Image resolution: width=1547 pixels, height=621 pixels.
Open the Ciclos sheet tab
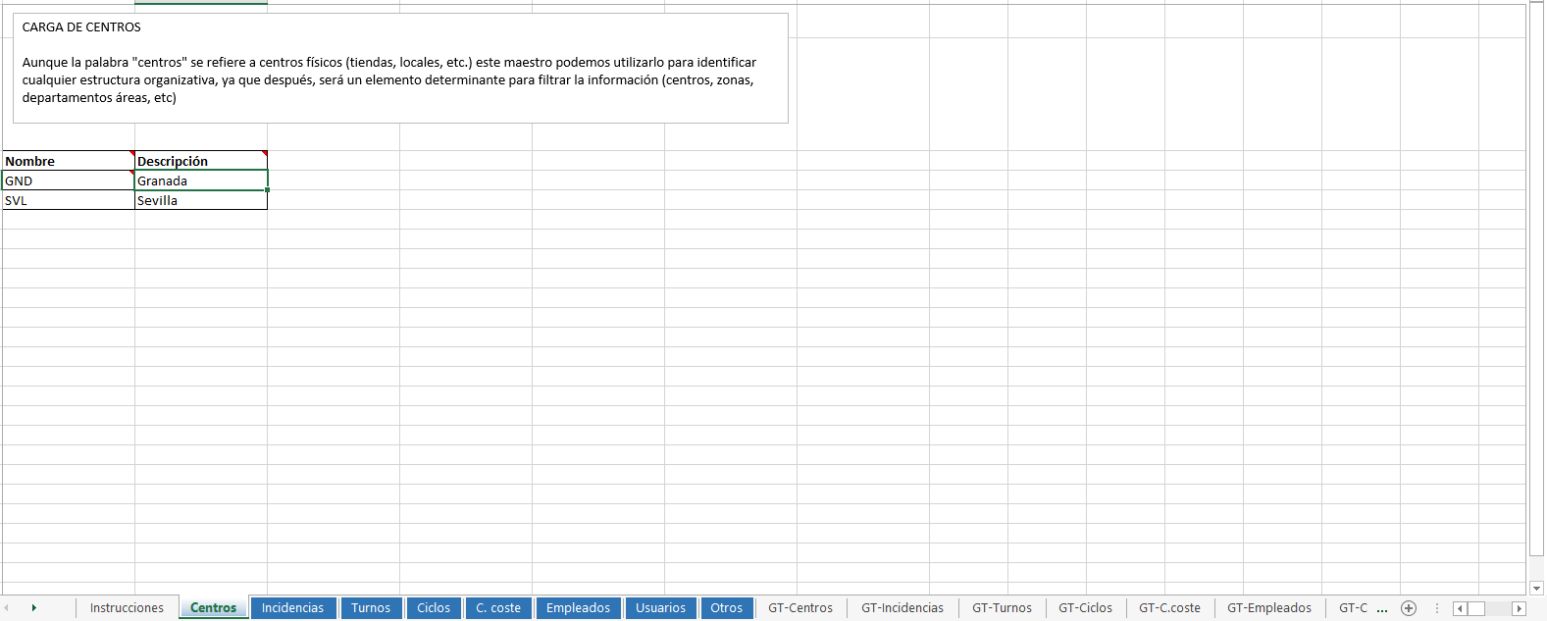(434, 608)
